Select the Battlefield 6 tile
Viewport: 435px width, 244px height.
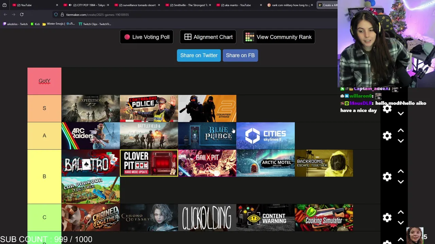(x=149, y=136)
